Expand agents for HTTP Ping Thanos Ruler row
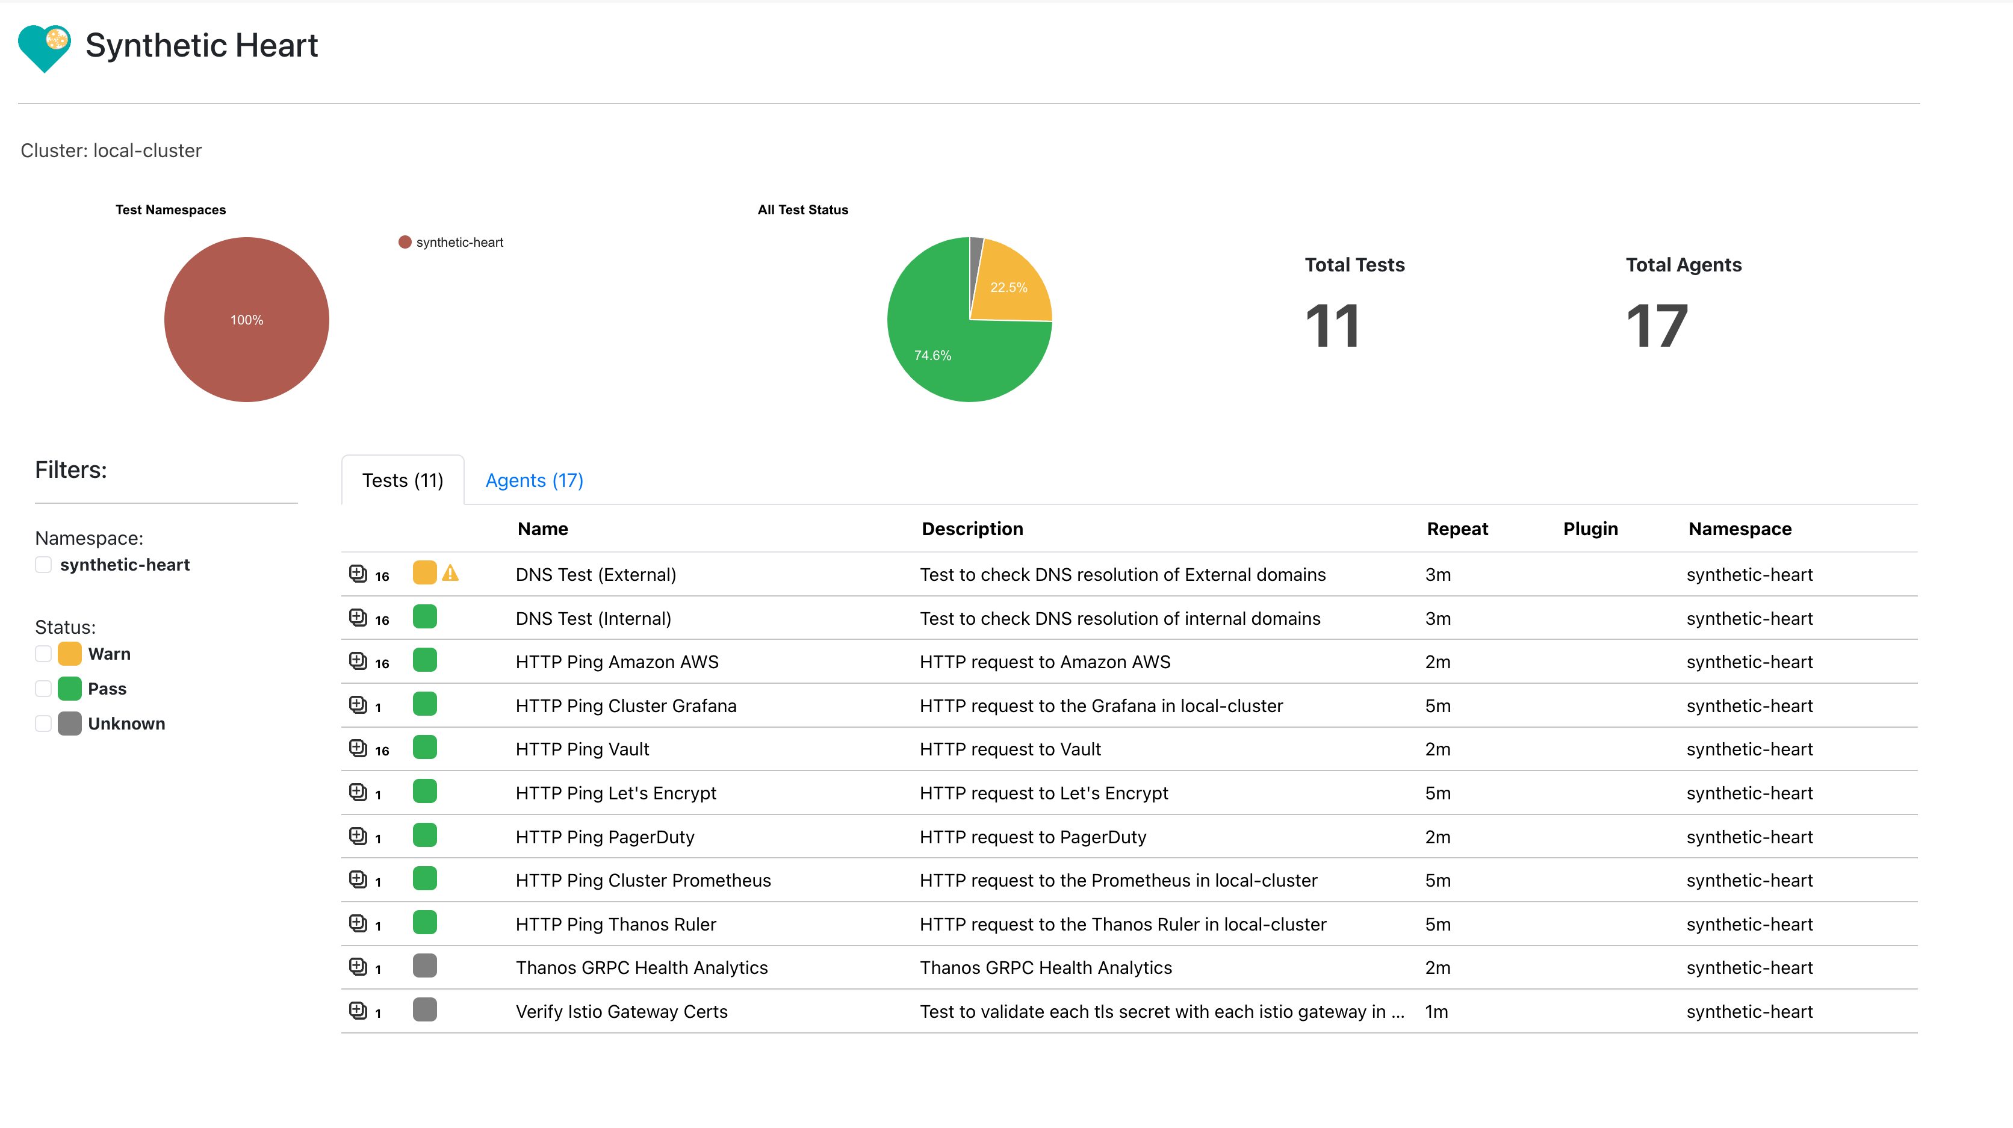2013x1128 pixels. pyautogui.click(x=358, y=923)
